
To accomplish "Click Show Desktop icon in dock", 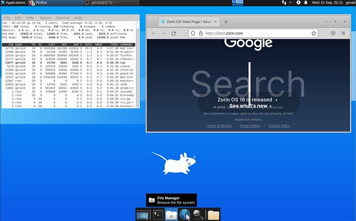I will point(142,215).
